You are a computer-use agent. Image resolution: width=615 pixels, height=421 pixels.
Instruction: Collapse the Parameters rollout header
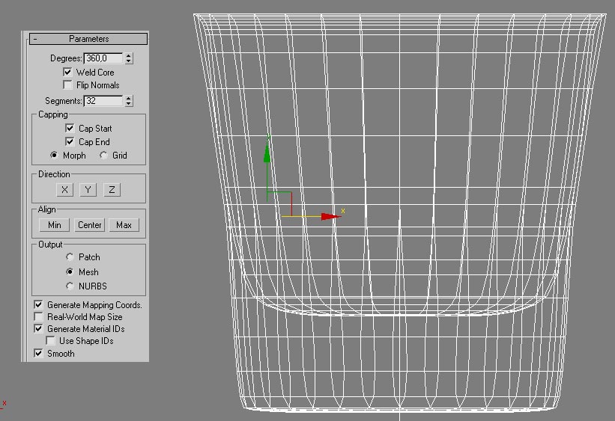pyautogui.click(x=88, y=39)
